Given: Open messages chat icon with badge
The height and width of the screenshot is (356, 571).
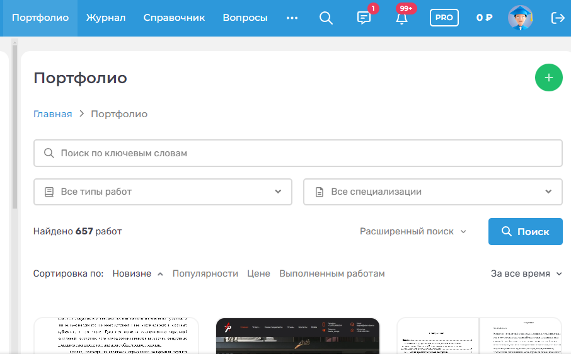Looking at the screenshot, I should (x=364, y=18).
